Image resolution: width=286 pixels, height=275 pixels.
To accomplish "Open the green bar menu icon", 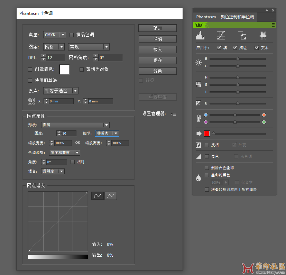I will 273,25.
